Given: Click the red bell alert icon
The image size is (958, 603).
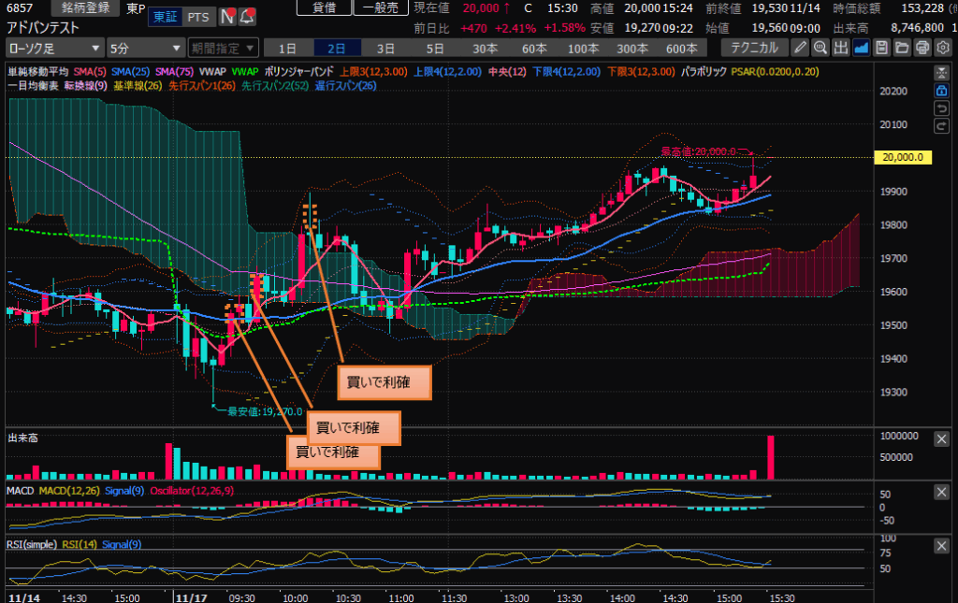Looking at the screenshot, I should click(247, 17).
